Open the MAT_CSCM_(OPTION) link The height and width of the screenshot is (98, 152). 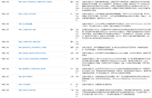[27, 14]
